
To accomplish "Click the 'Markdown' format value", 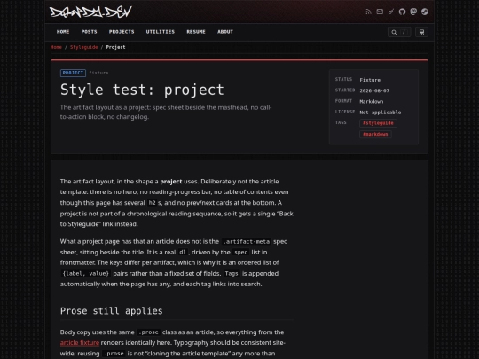I will point(372,102).
